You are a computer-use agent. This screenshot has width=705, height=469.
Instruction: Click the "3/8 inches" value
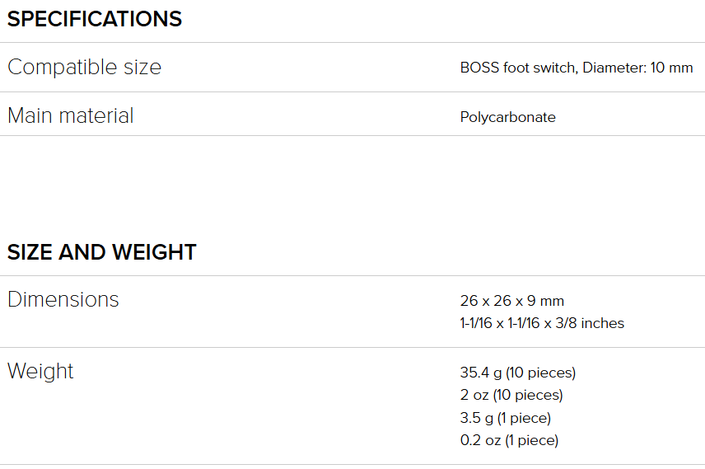click(x=595, y=323)
